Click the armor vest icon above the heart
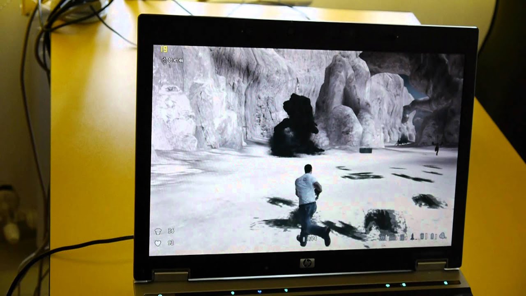The height and width of the screenshot is (296, 526). click(157, 231)
